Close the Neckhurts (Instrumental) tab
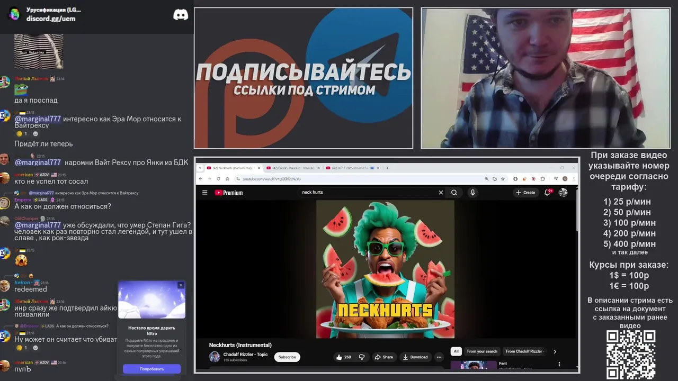This screenshot has height=381, width=678. point(259,168)
